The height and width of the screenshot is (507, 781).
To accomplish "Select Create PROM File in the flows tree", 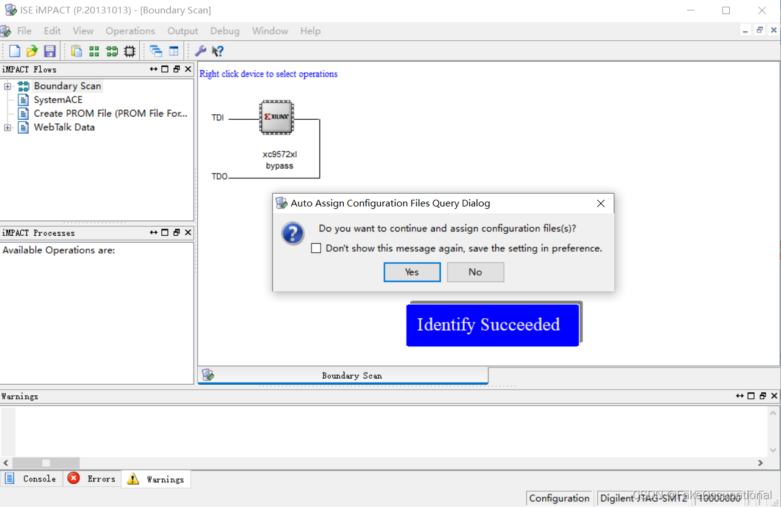I will click(x=111, y=114).
